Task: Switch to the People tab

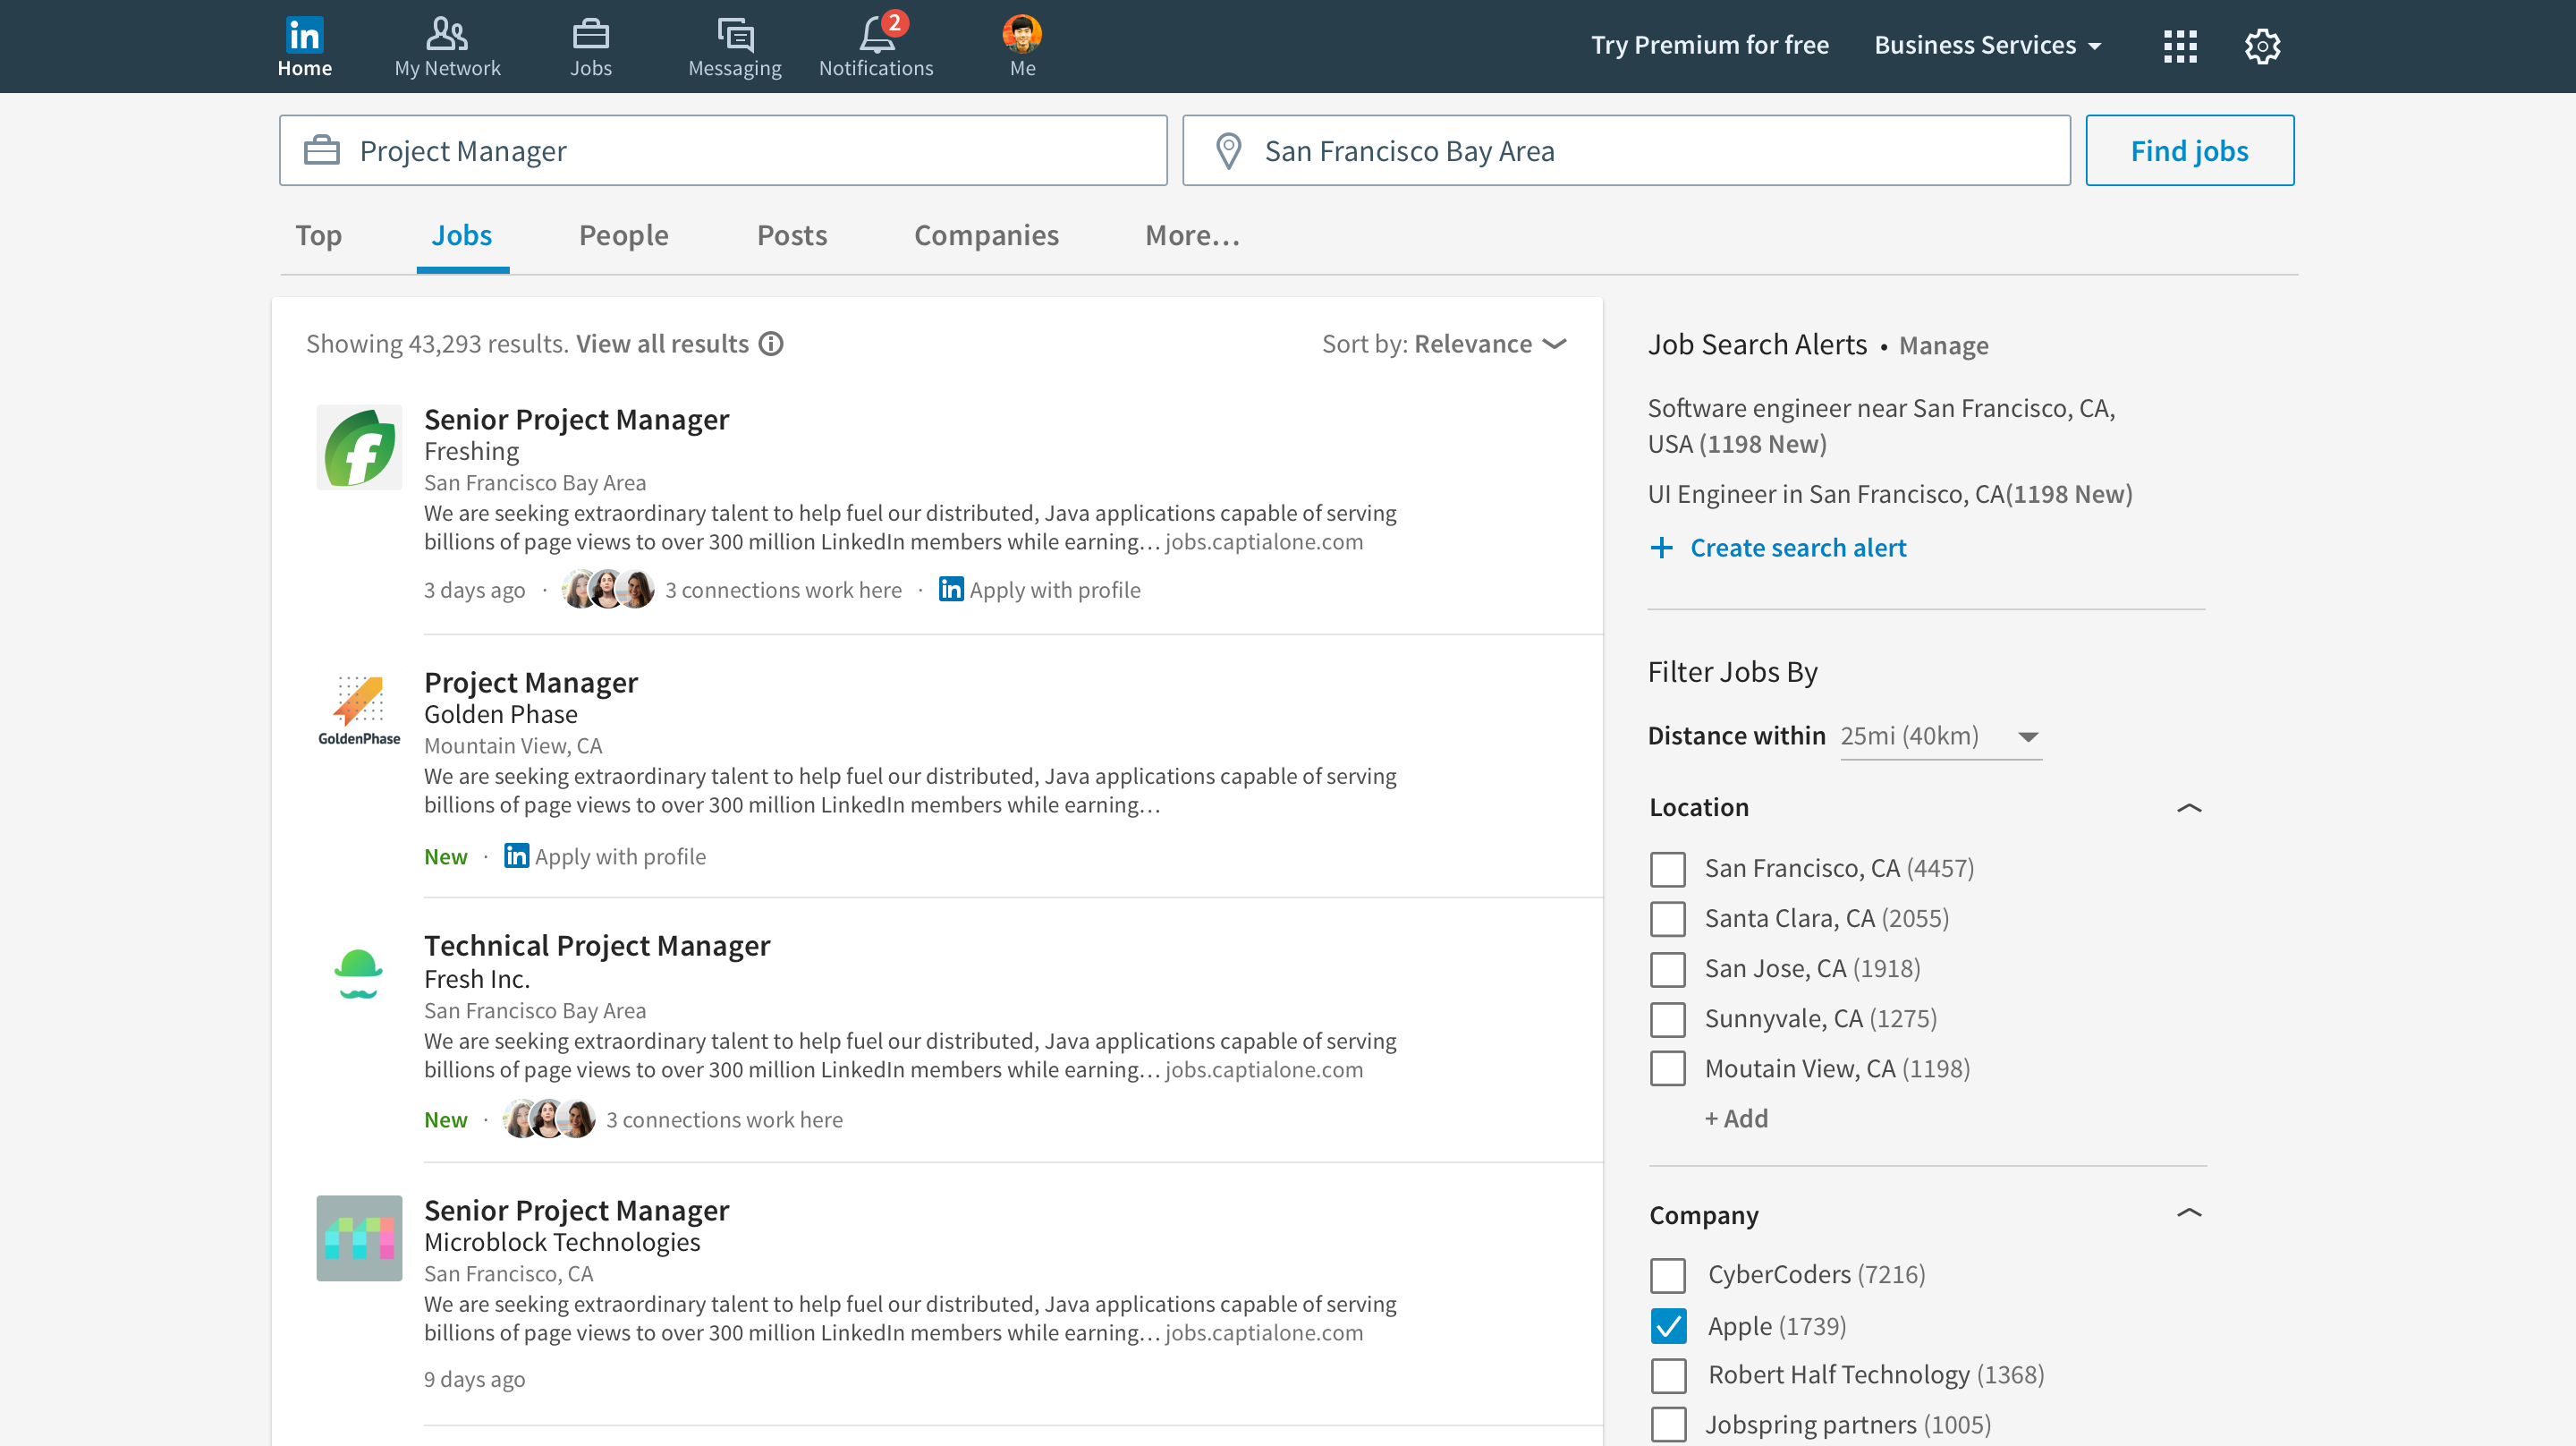Action: pos(623,235)
